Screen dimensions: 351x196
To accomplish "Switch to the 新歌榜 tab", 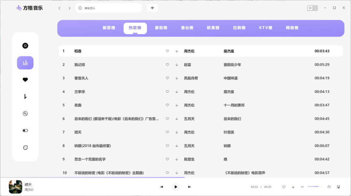I will (109, 28).
